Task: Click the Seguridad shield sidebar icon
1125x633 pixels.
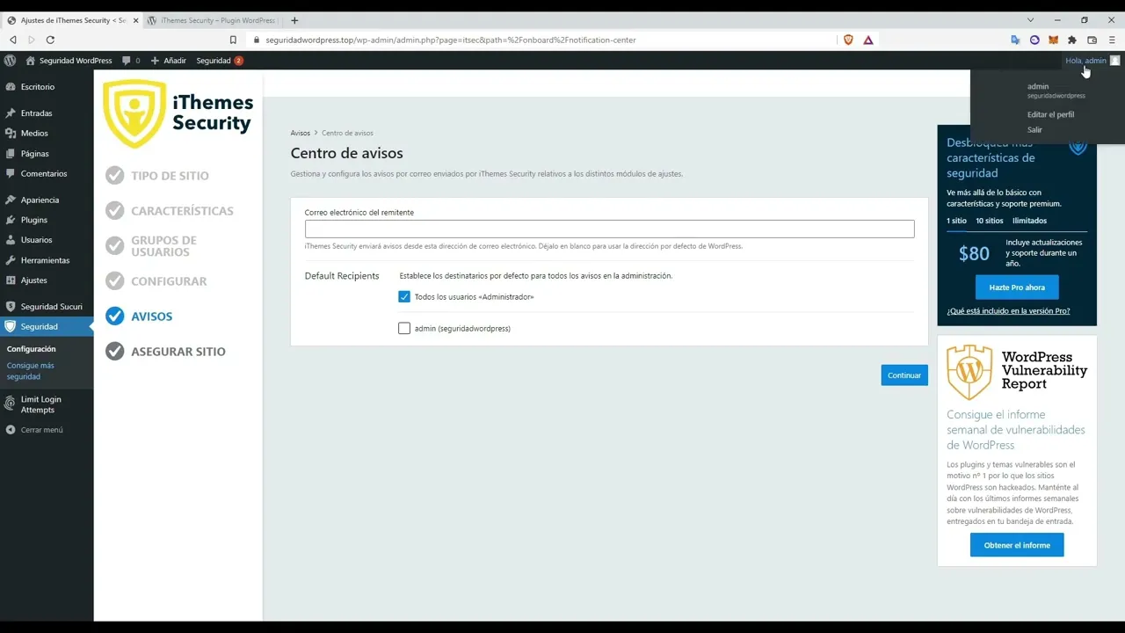Action: pos(11,326)
